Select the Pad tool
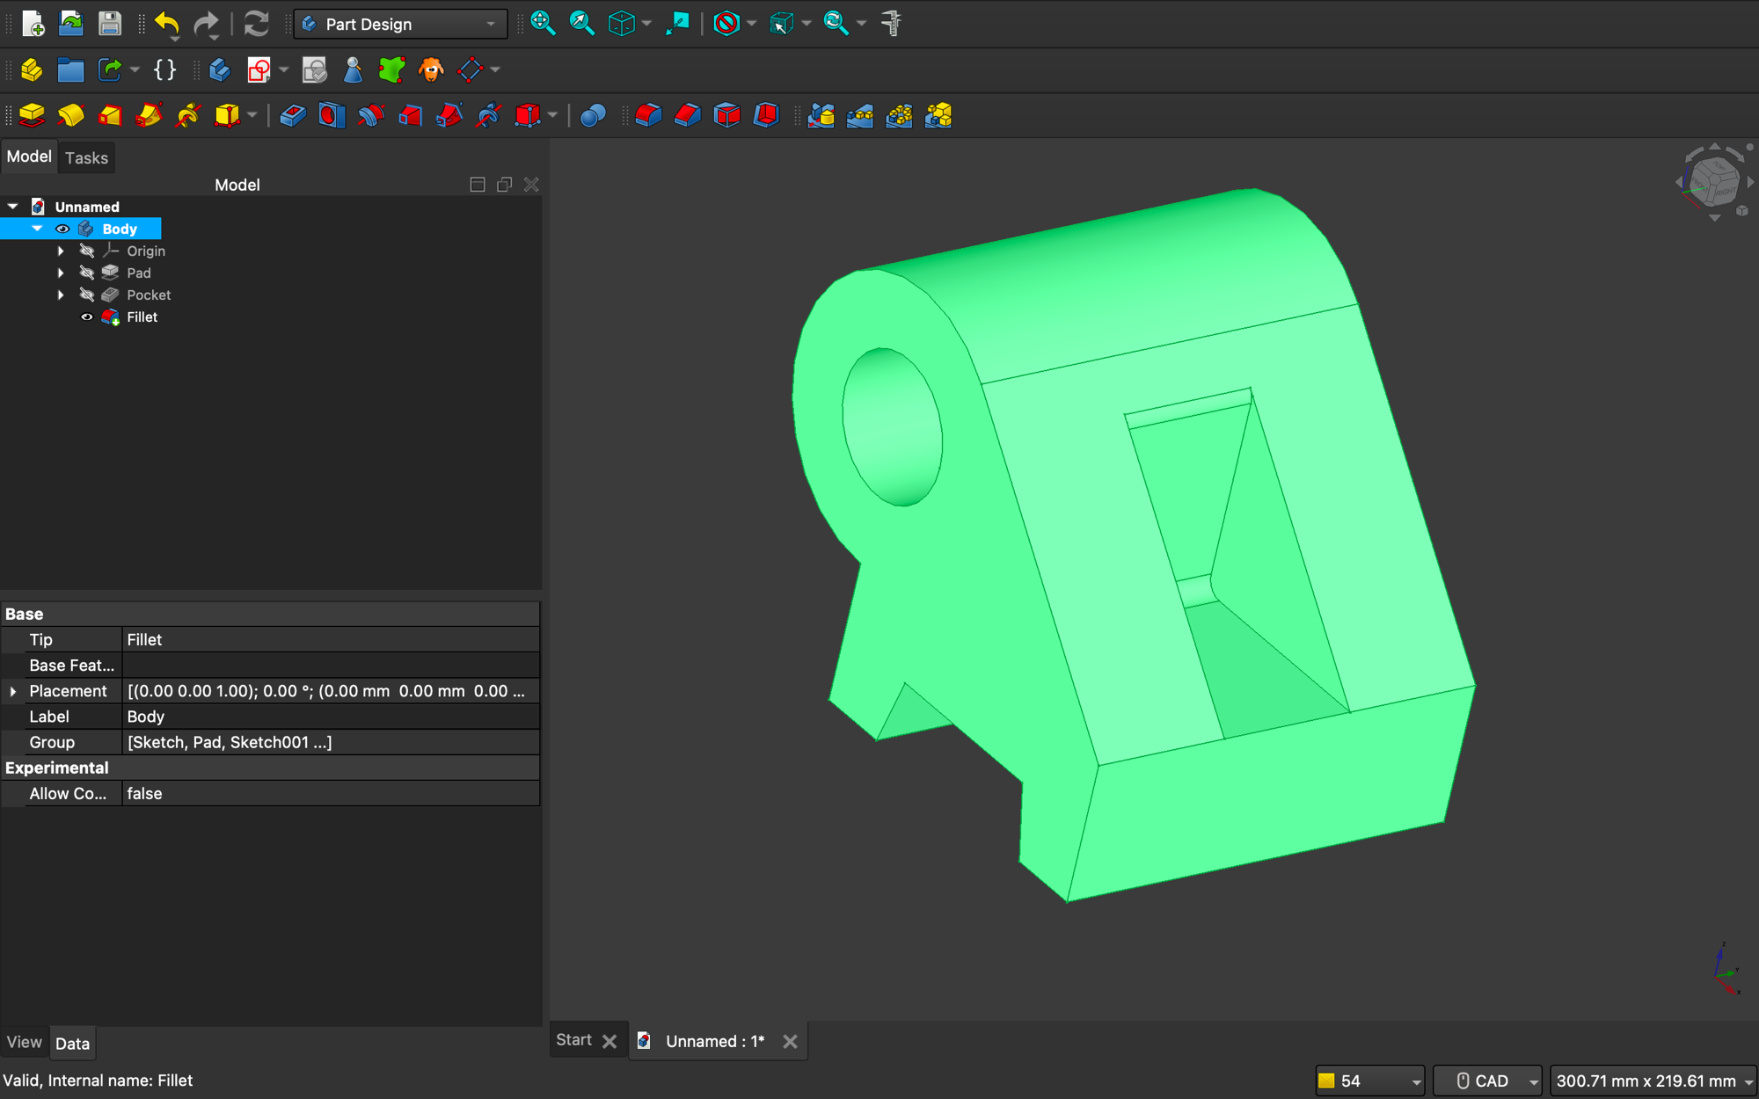 31,115
